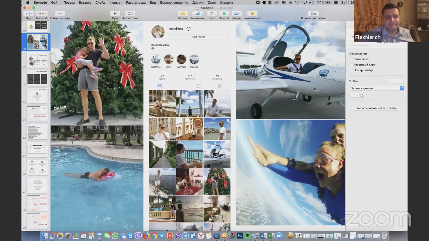Open Совместная работа collaboration button
This screenshot has width=429, height=241.
click(x=313, y=13)
